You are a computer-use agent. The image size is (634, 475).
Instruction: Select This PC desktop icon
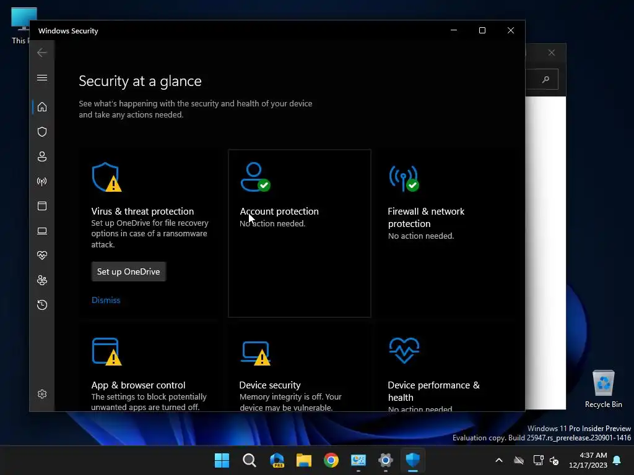click(21, 25)
